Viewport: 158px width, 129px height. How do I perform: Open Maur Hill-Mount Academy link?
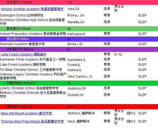click(27, 113)
